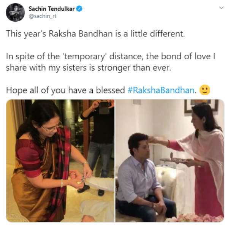Image resolution: width=228 pixels, height=228 pixels.
Task: Click the text 'This year's Raksha Bandhan'
Action: (x=59, y=34)
